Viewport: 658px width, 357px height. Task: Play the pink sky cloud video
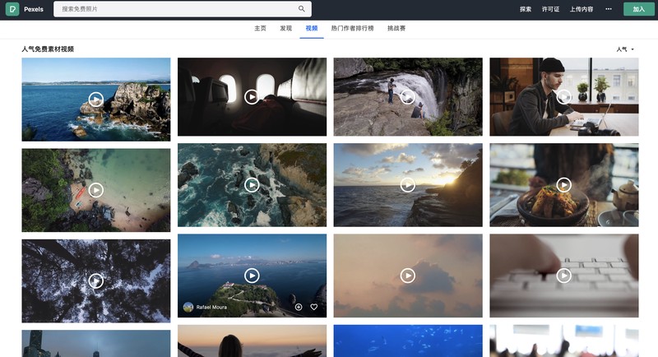point(408,276)
